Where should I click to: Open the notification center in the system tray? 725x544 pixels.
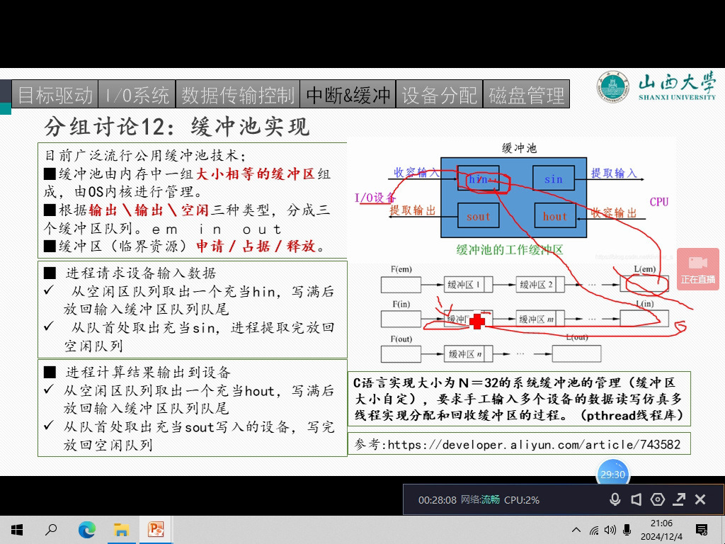click(x=703, y=529)
